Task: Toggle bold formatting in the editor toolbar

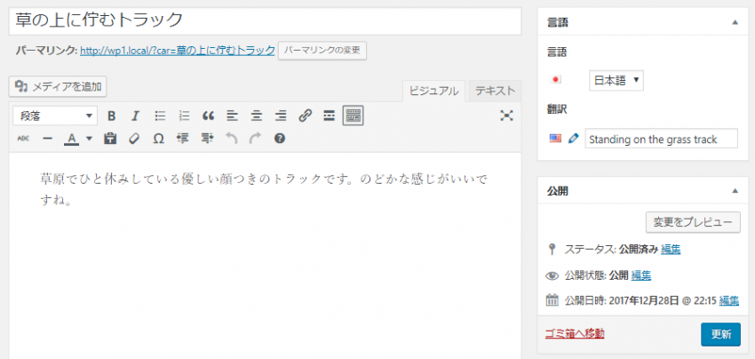Action: 112,116
